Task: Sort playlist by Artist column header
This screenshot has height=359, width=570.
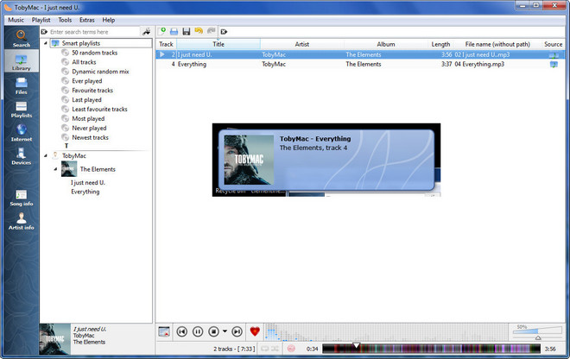Action: [301, 44]
